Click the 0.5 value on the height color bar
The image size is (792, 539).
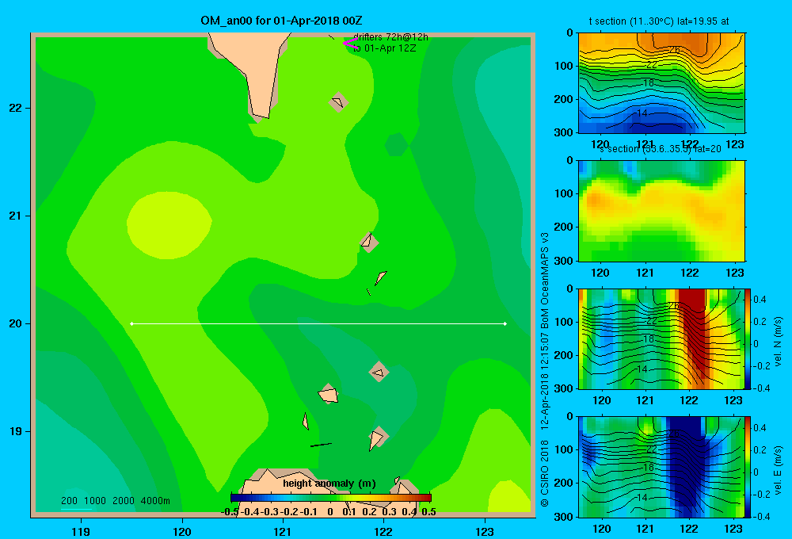click(x=428, y=512)
